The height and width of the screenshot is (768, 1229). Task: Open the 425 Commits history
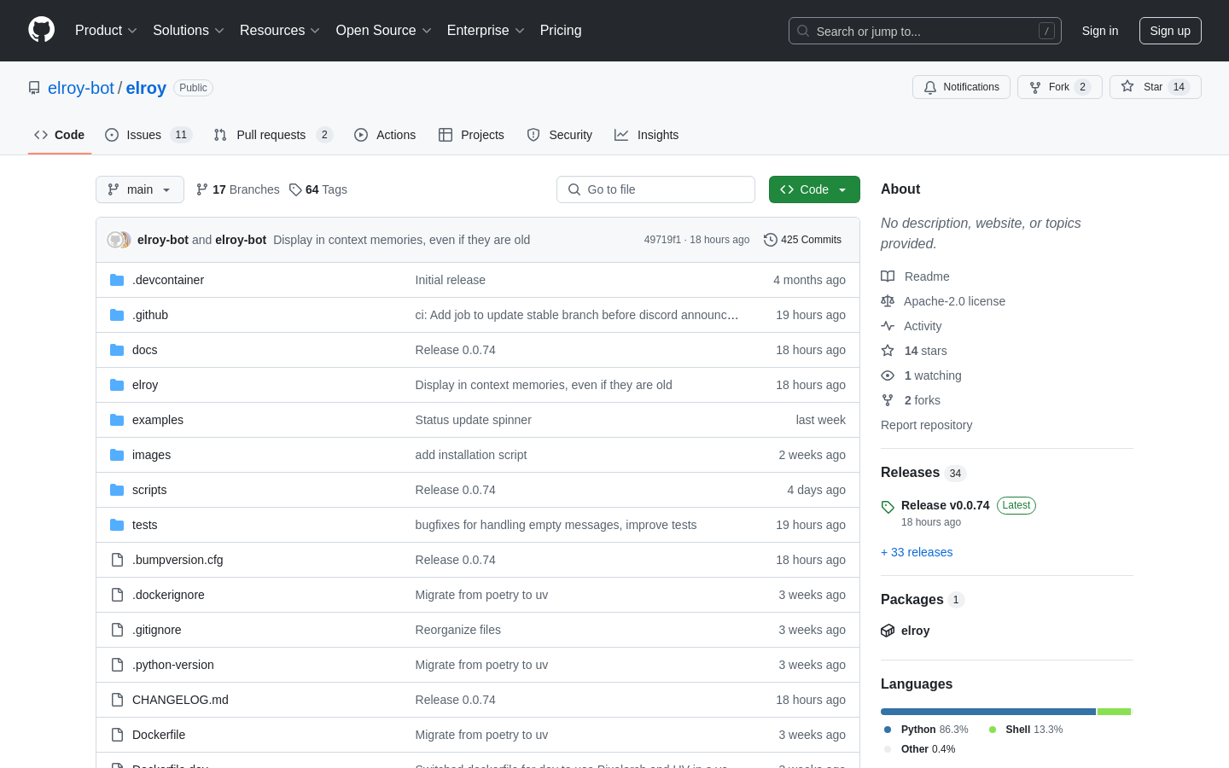(x=803, y=240)
